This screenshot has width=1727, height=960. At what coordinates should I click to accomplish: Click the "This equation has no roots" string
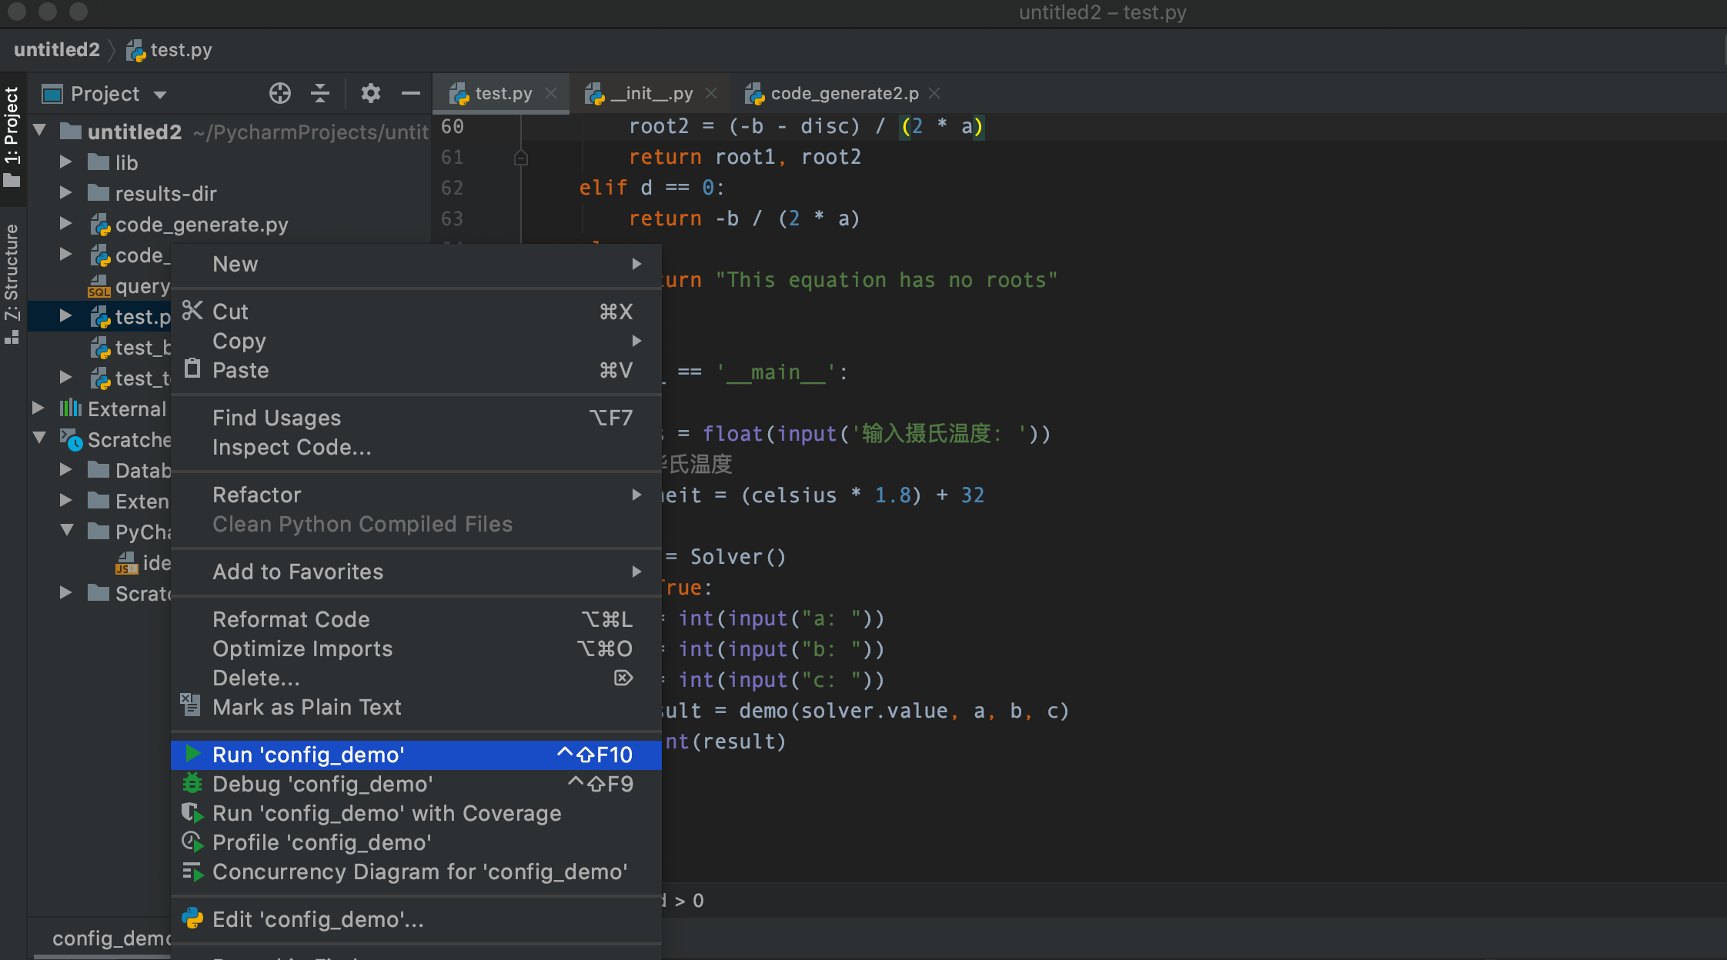point(887,280)
